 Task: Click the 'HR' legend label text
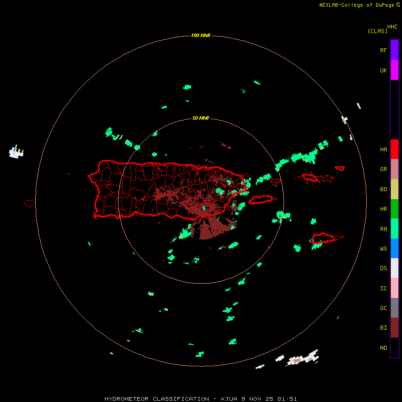(383, 209)
